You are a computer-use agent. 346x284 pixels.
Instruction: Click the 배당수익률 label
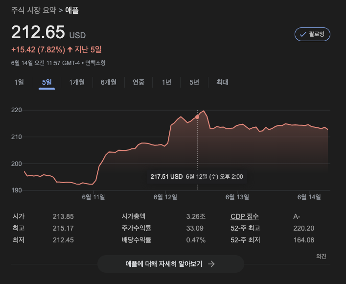click(136, 240)
